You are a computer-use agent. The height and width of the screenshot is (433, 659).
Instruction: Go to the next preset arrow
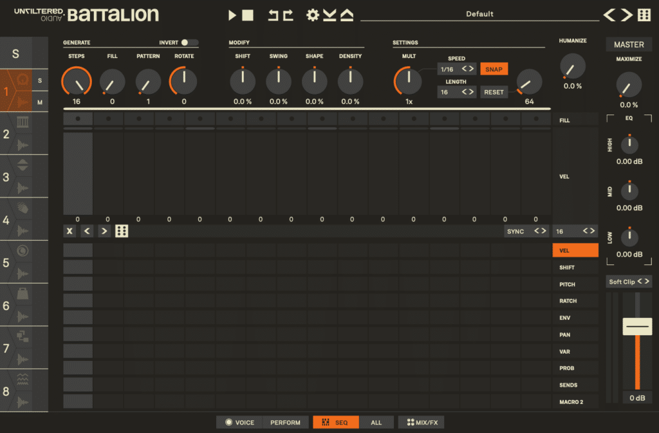point(627,15)
